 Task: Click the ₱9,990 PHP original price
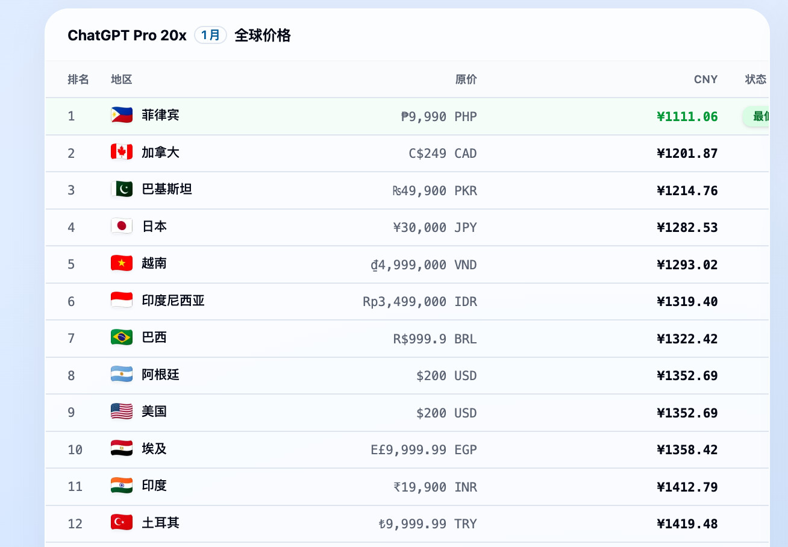439,116
